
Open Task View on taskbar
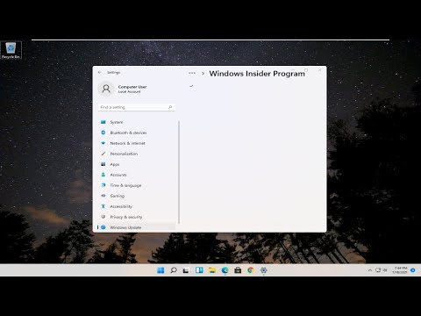(x=186, y=270)
